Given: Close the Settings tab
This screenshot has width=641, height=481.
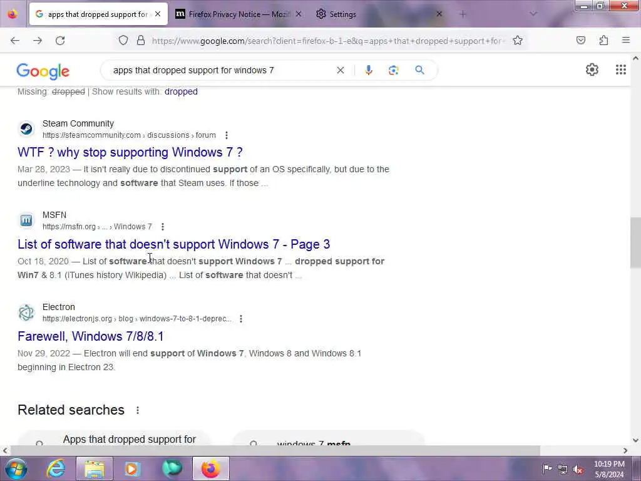Looking at the screenshot, I should pyautogui.click(x=439, y=14).
